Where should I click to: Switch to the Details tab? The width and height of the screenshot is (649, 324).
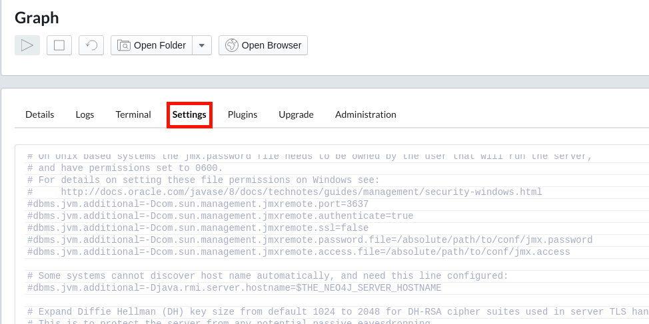pos(40,114)
